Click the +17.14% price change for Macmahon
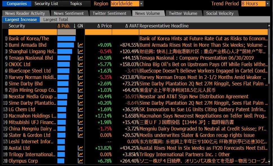Screen dimensions: 273x166 [x=103, y=116]
